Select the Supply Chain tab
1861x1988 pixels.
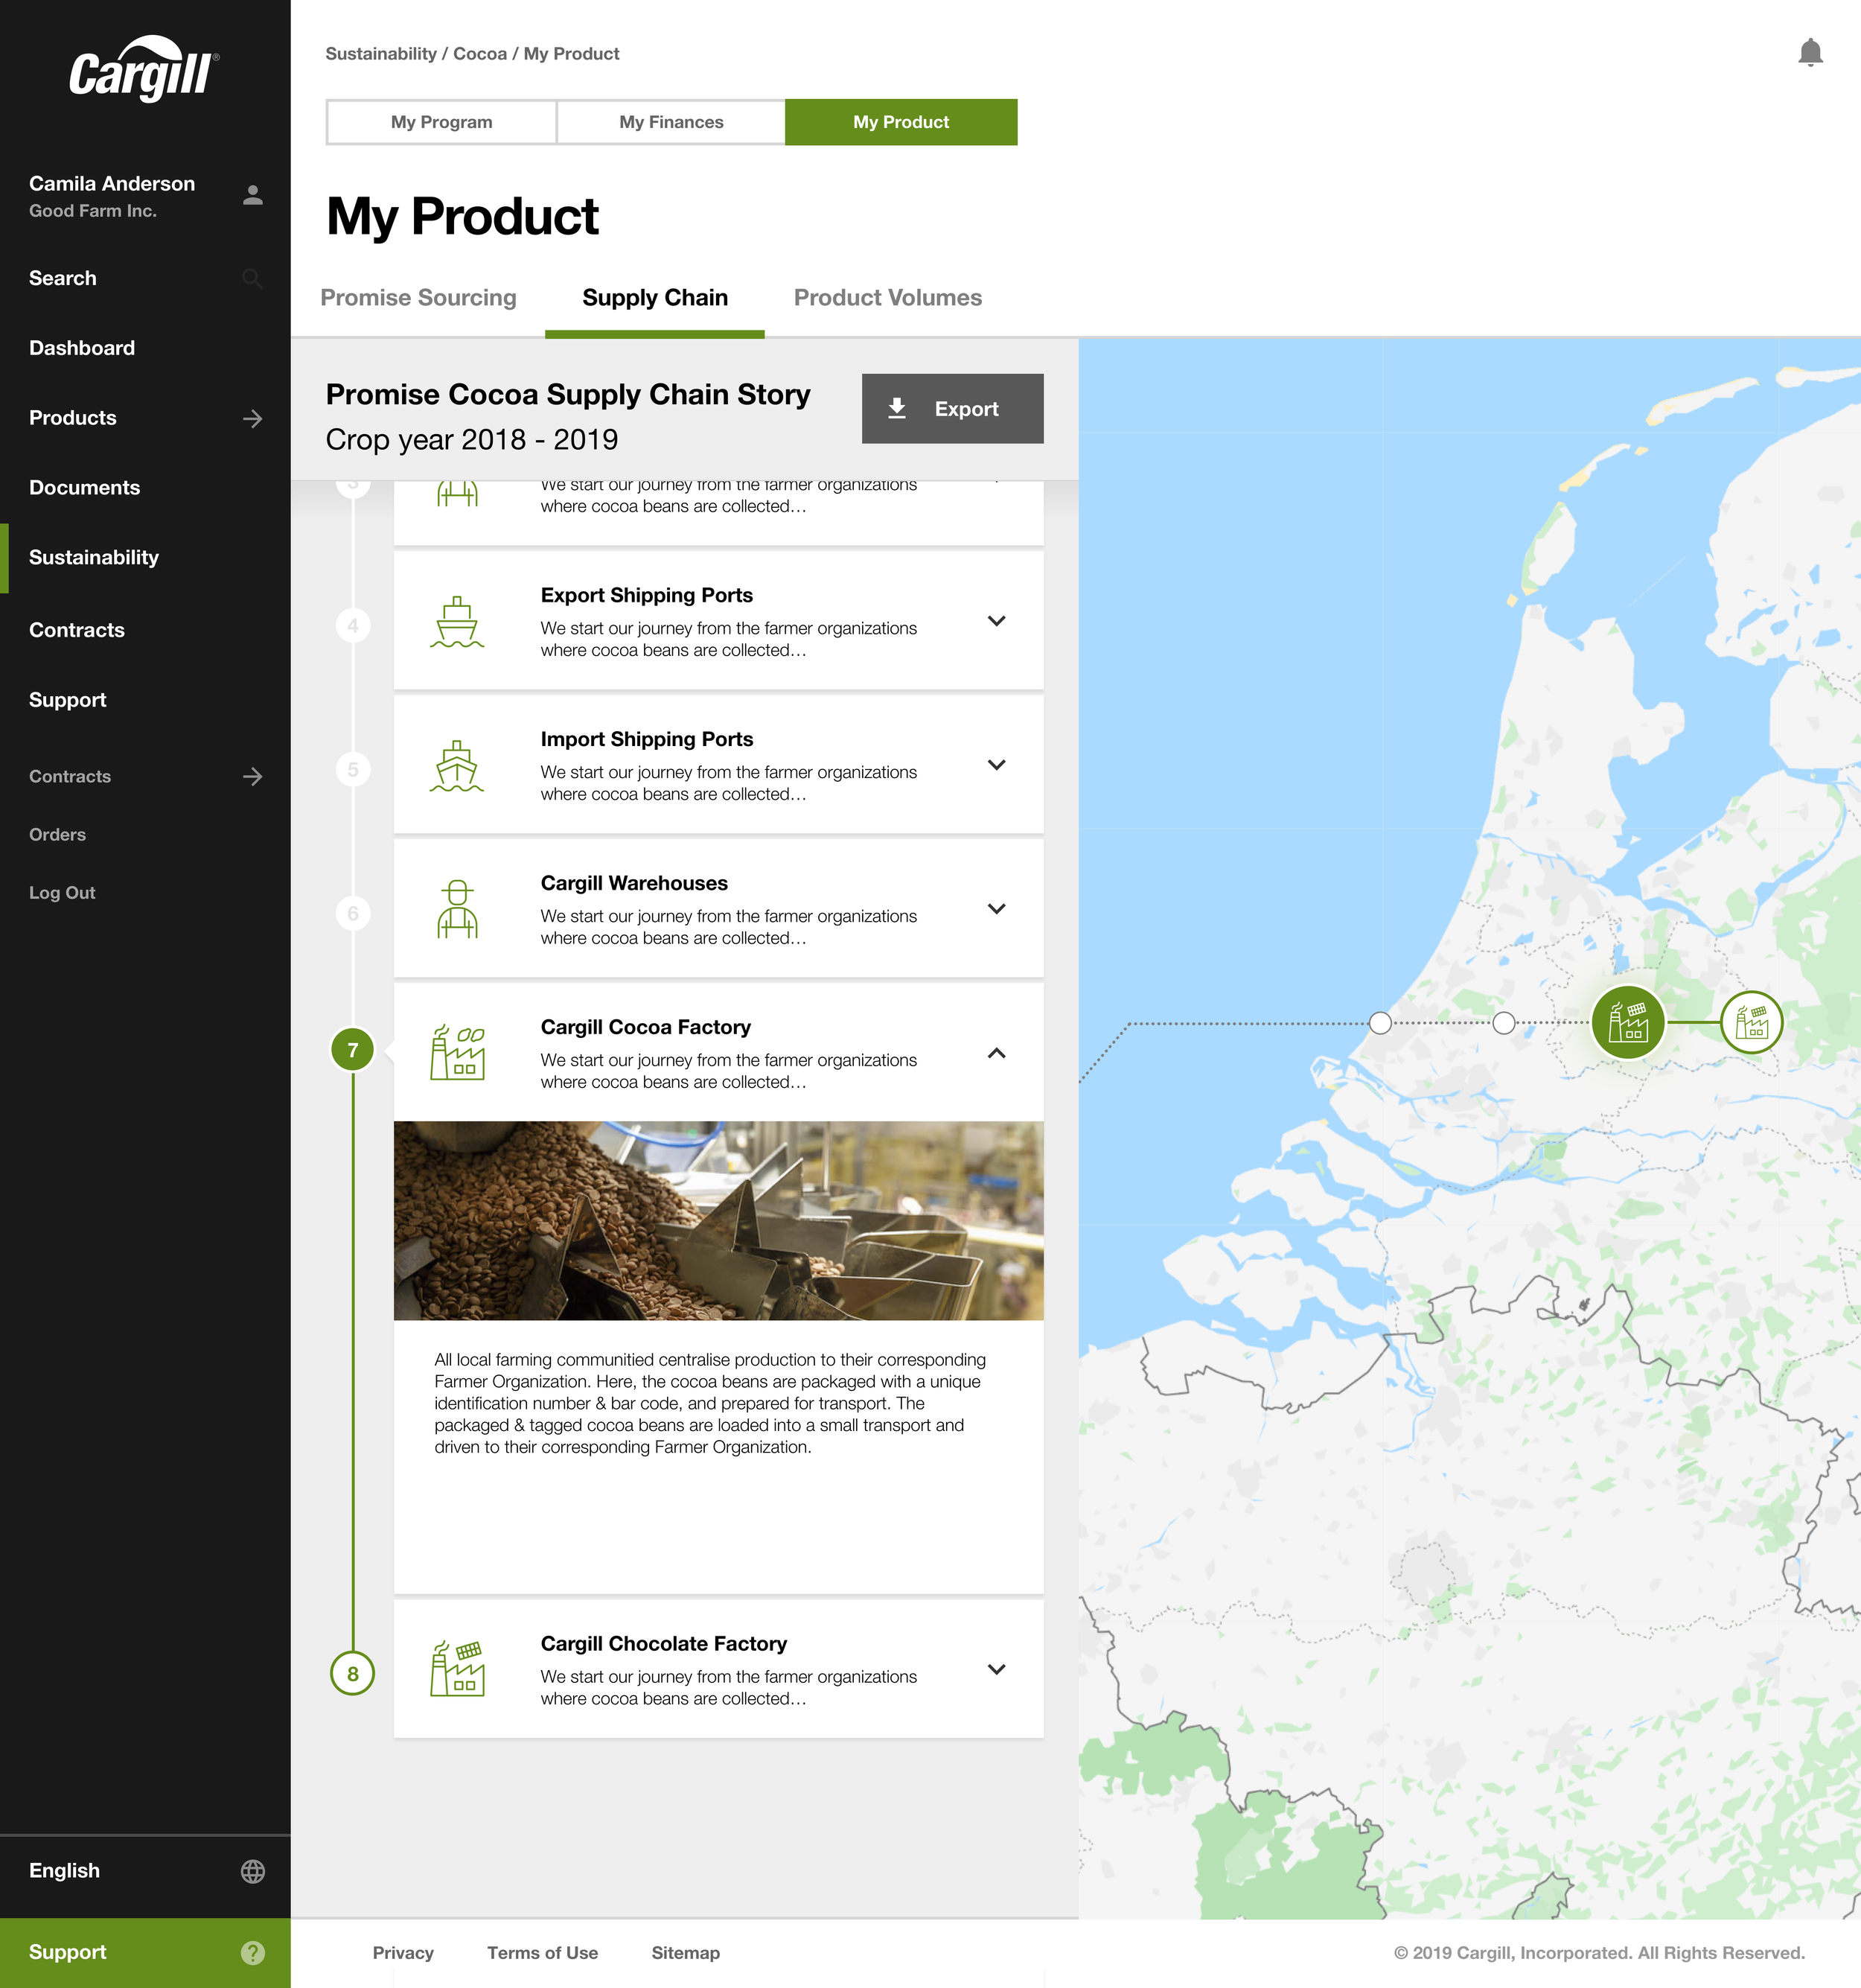point(655,298)
